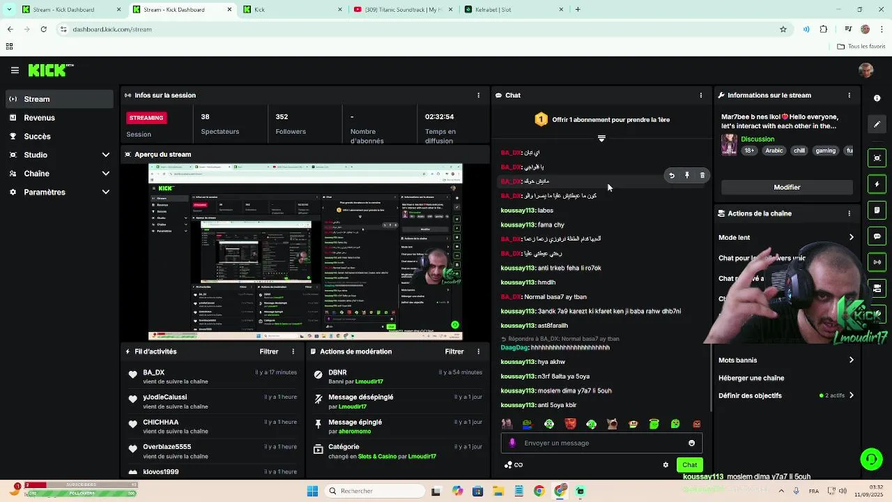Click the Envoyer un message field

coord(601,443)
